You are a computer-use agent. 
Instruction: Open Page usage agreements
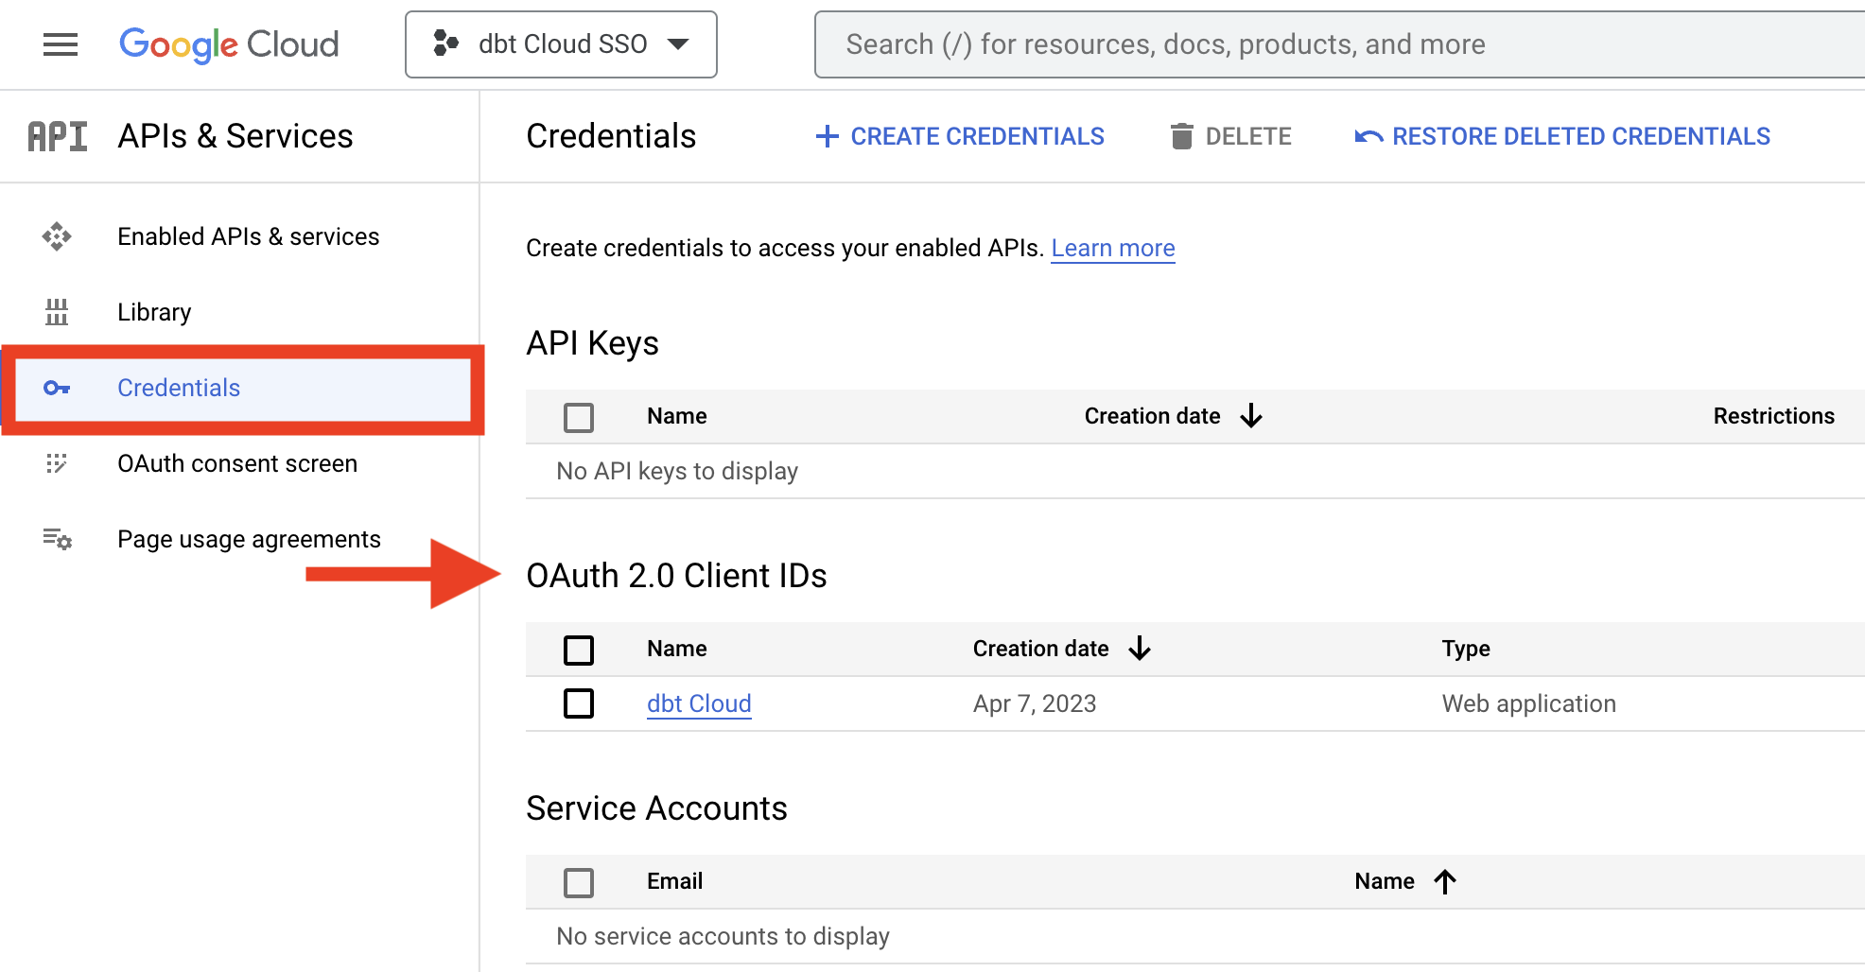coord(248,539)
